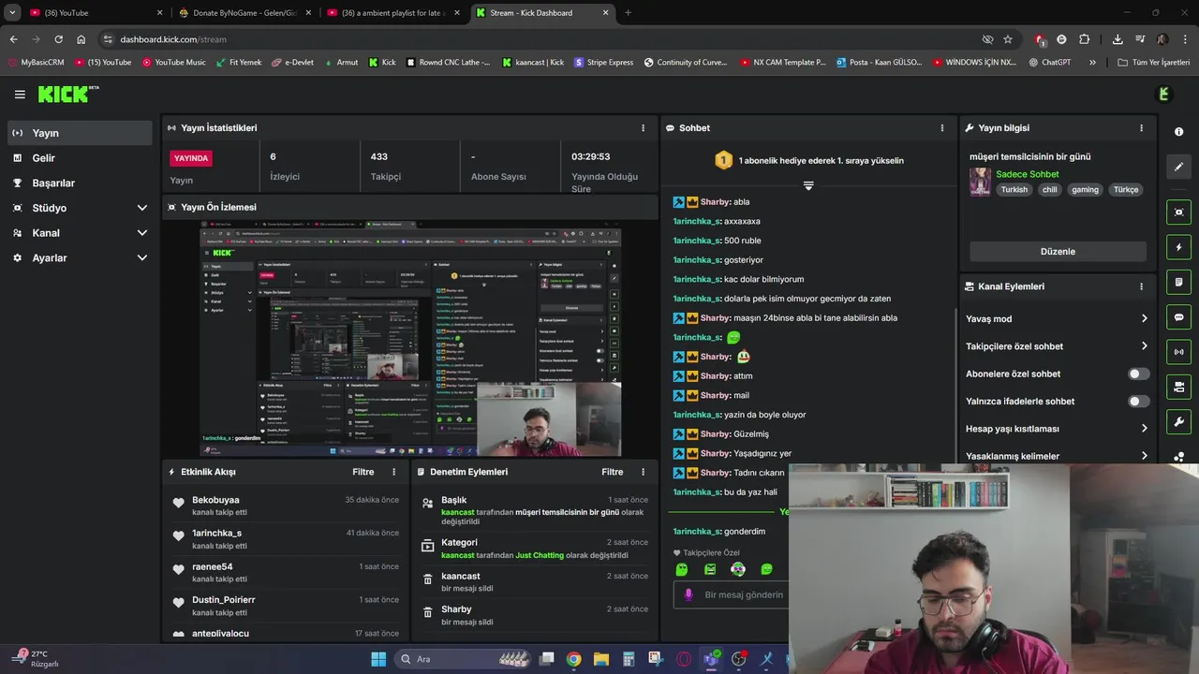Viewport: 1199px width, 674px height.
Task: Click the chat bubble icon in right toolbar
Action: coord(1178,317)
